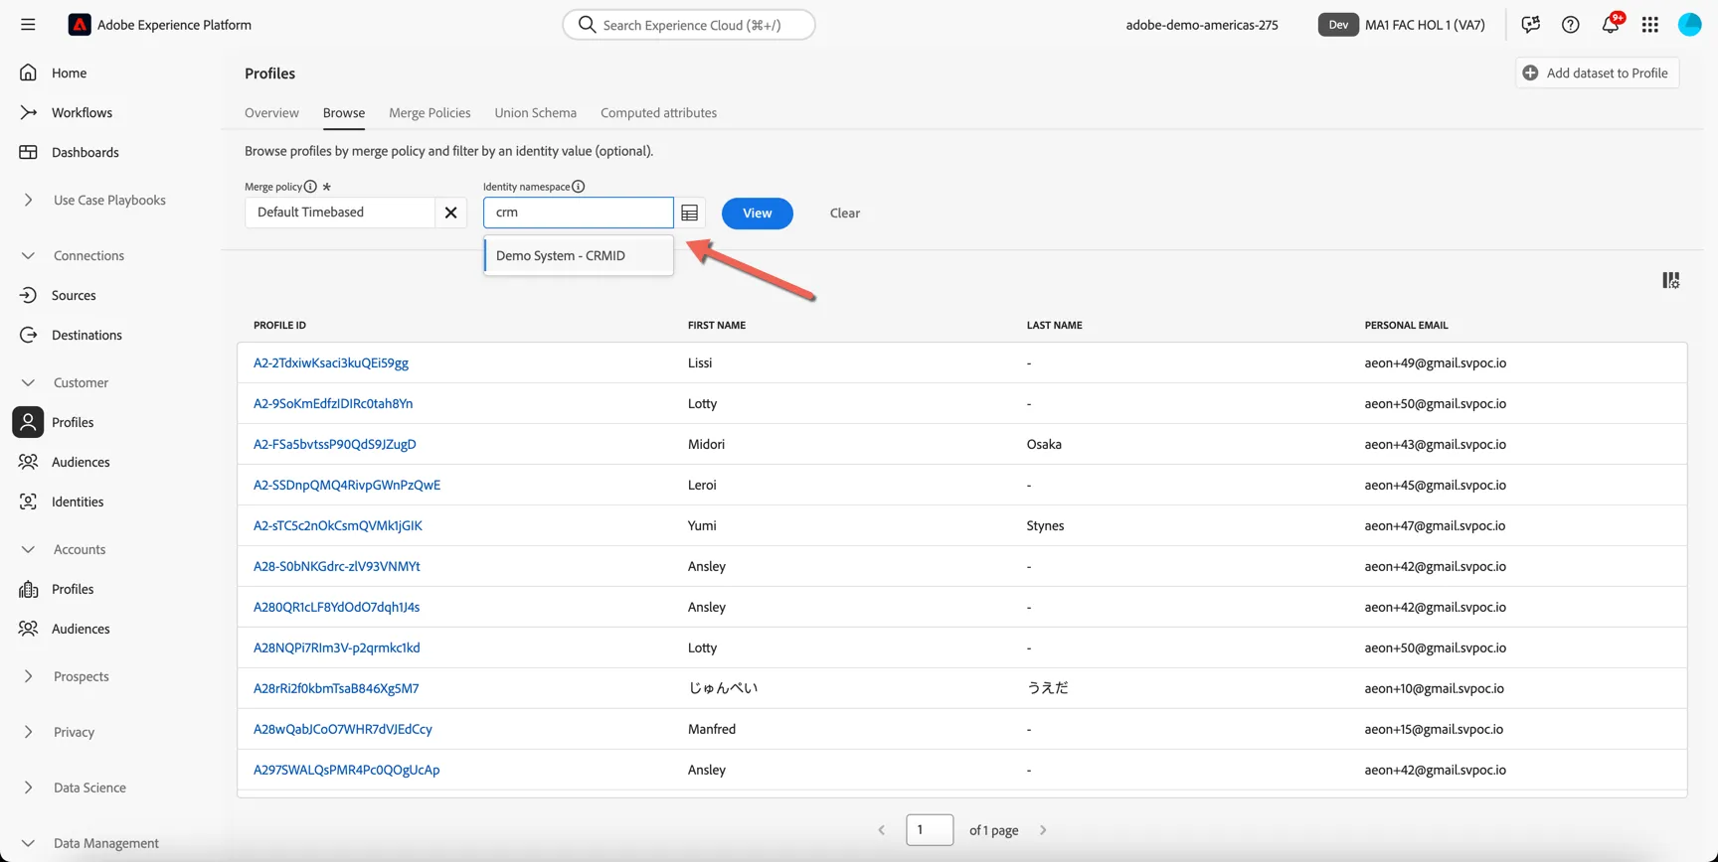Open the column configuration icon
This screenshot has height=862, width=1718.
[x=1670, y=281]
